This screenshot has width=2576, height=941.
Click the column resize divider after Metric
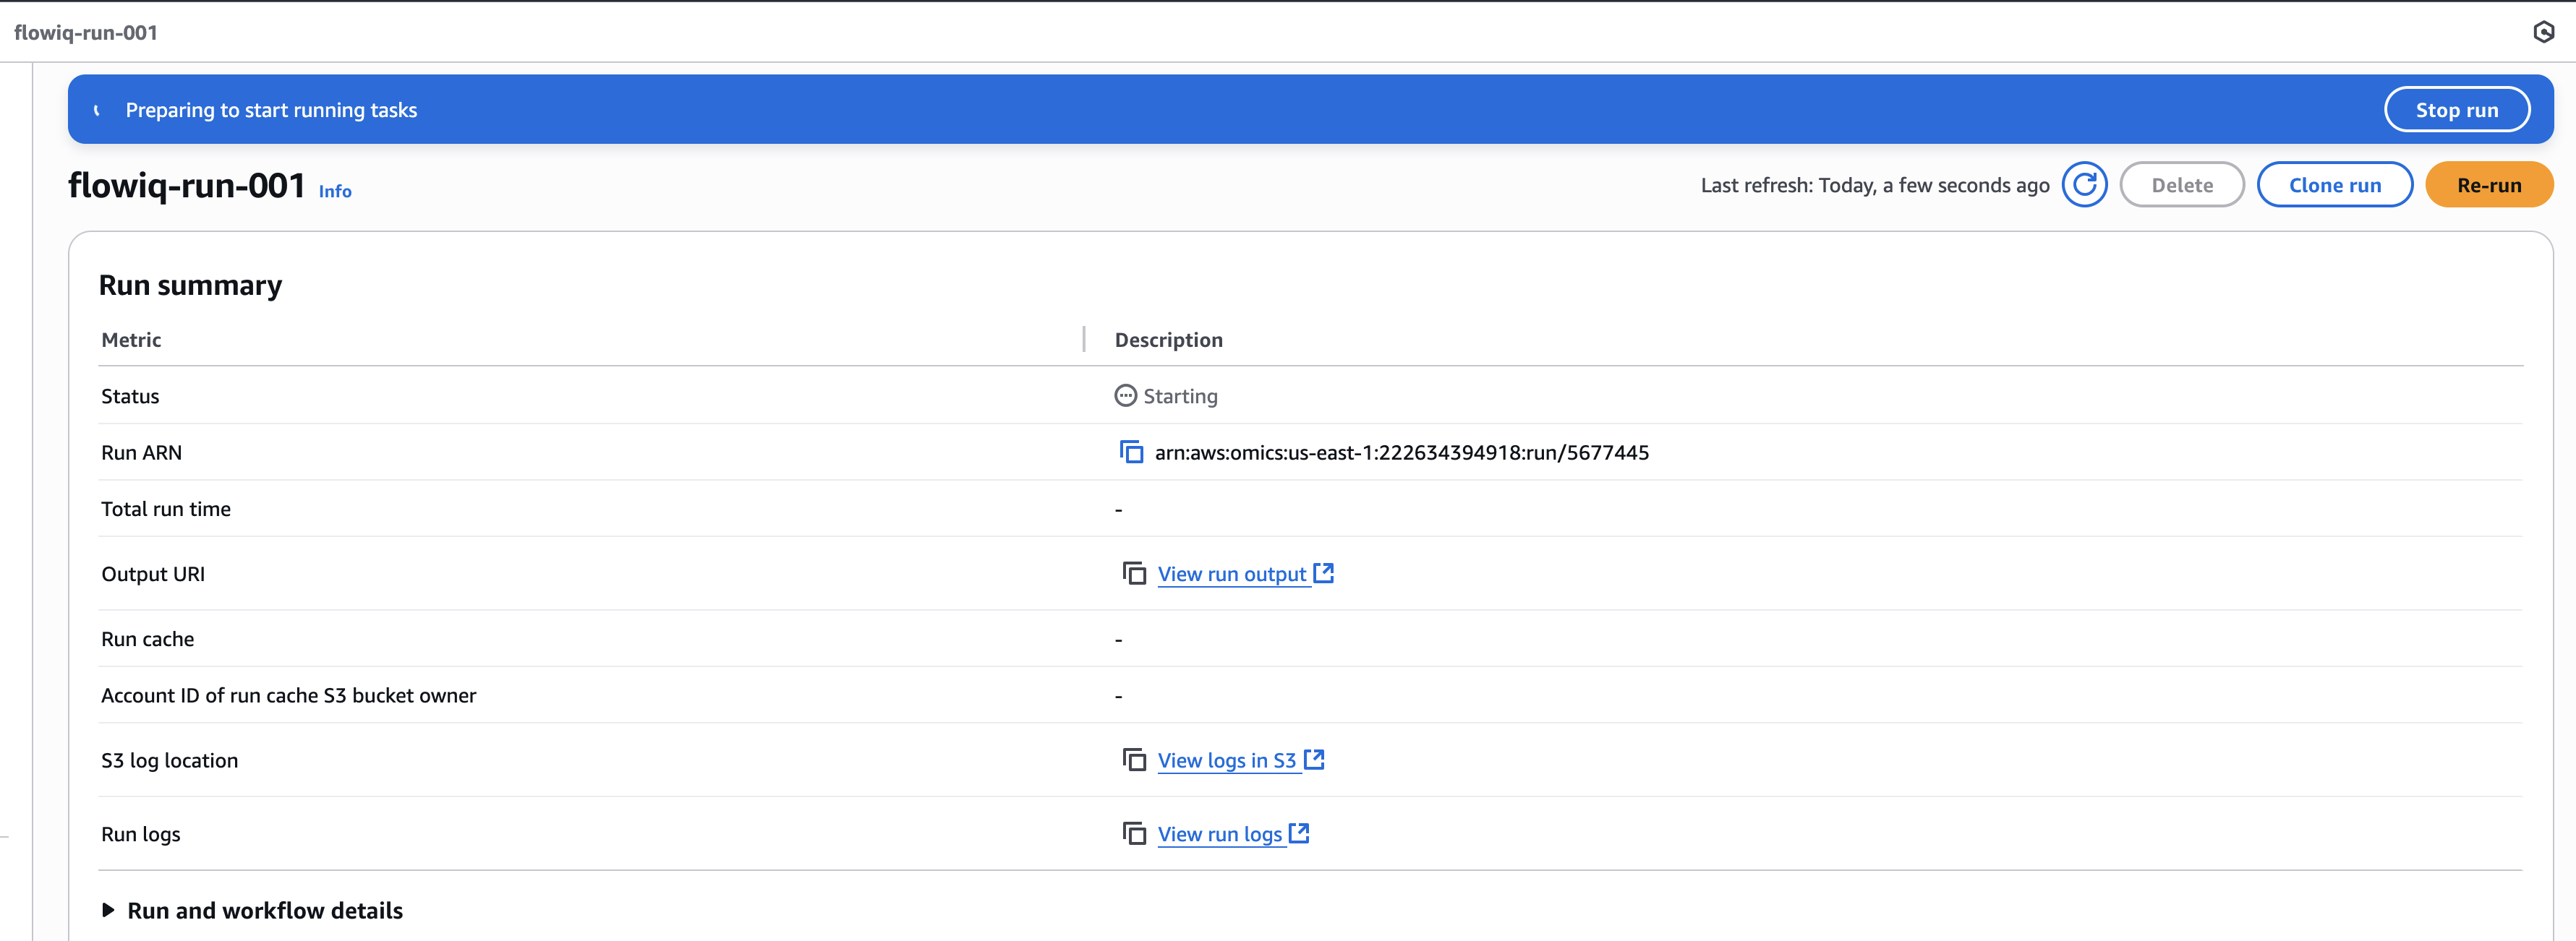(1084, 340)
